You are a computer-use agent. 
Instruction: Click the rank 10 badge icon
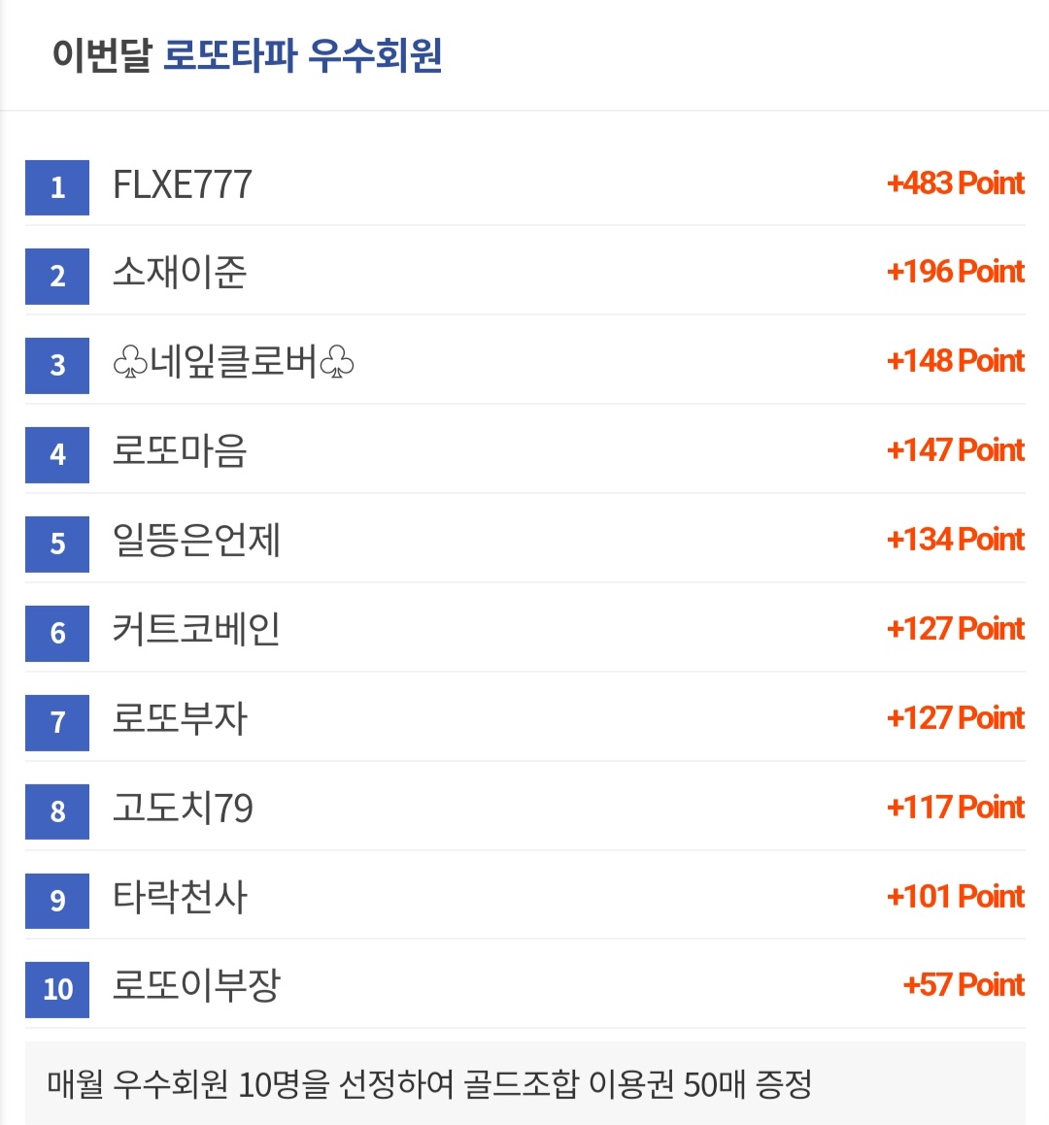click(x=57, y=989)
